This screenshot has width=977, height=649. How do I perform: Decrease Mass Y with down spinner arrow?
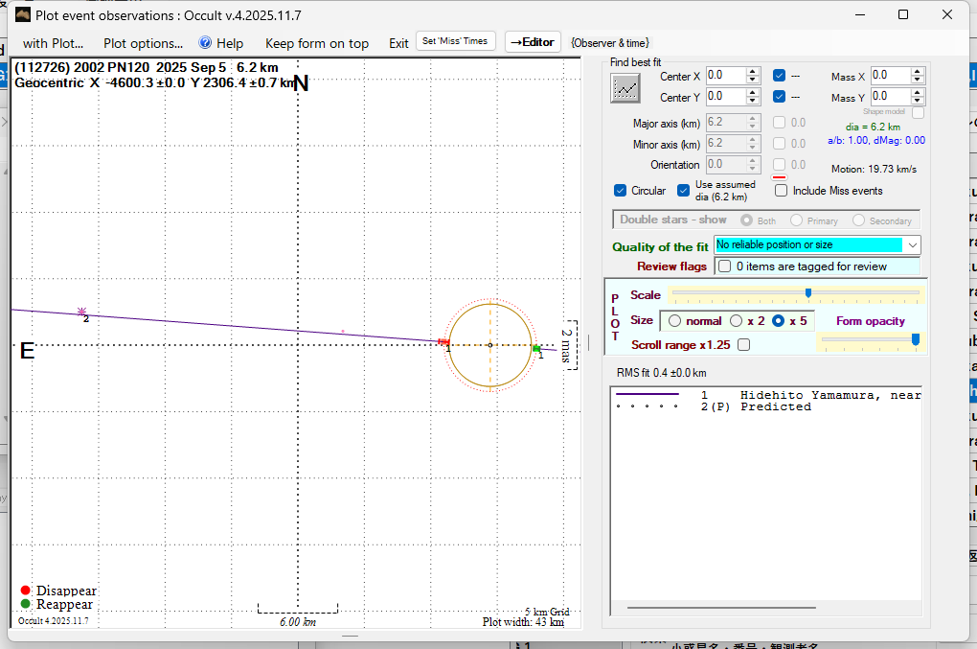click(918, 101)
